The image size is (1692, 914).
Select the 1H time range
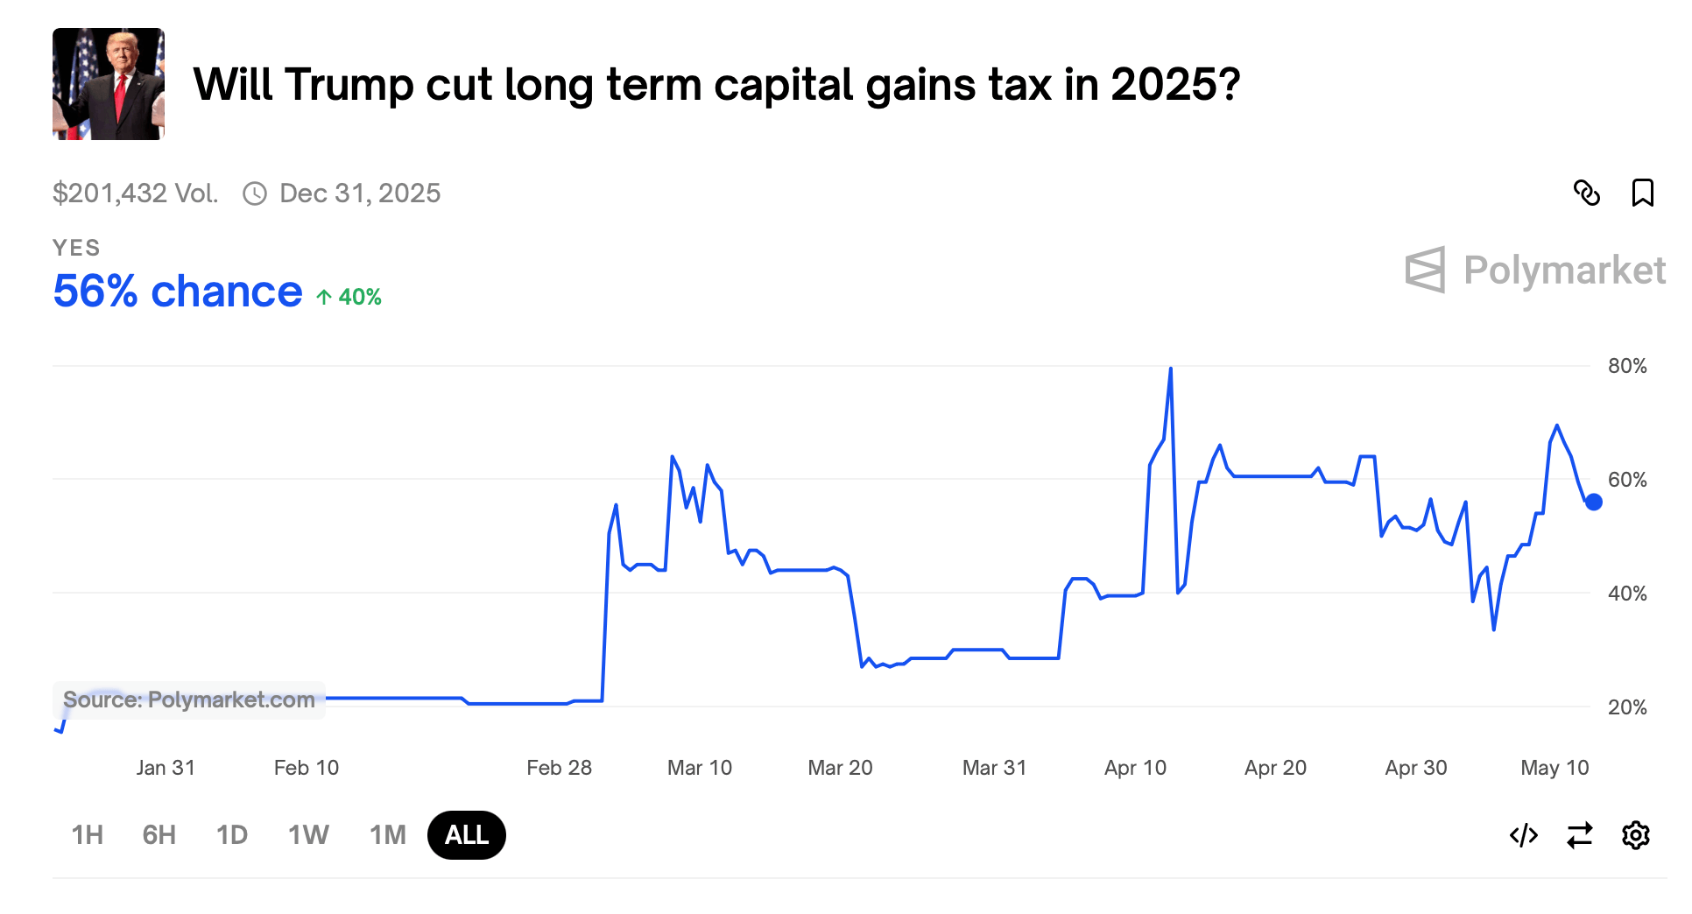click(87, 835)
